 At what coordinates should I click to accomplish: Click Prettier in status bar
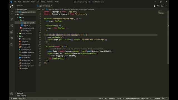click(x=157, y=99)
